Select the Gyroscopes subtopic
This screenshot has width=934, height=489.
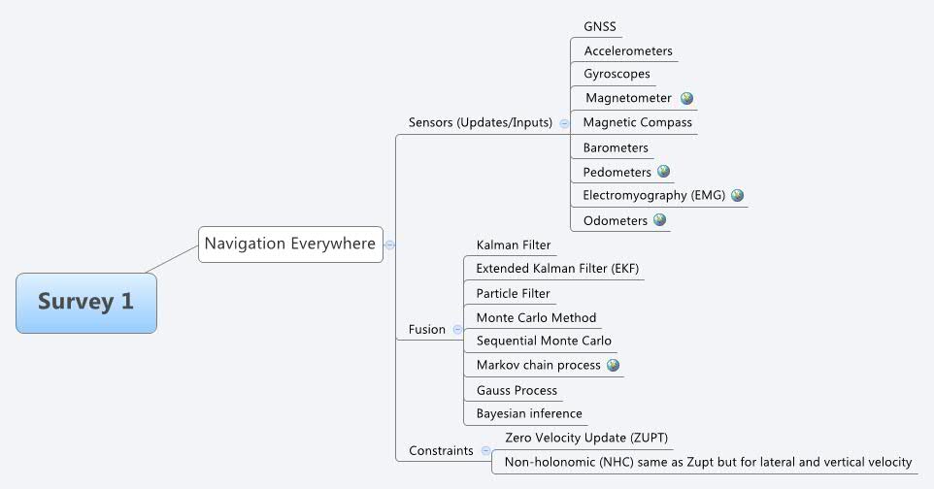coord(617,74)
